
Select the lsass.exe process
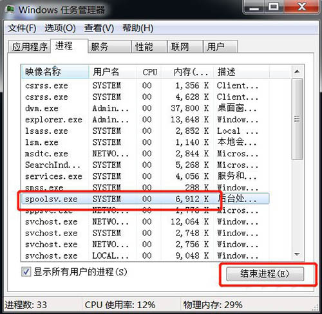(145, 131)
